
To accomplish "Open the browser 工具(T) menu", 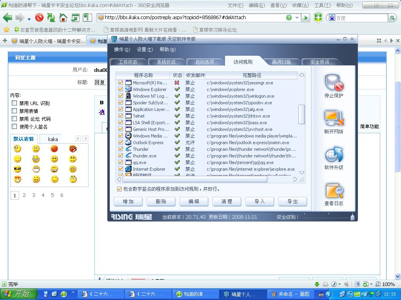I will click(x=322, y=5).
